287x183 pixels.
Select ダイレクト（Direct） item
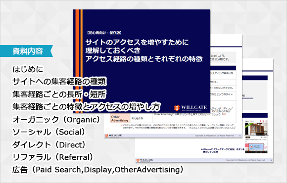click(49, 145)
